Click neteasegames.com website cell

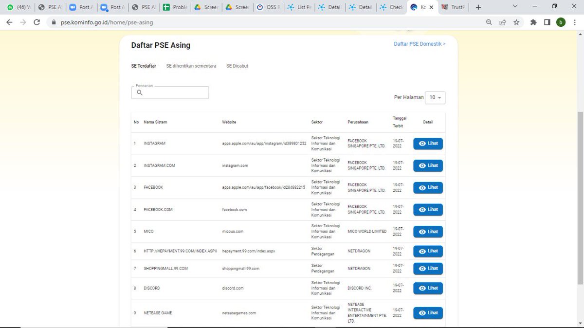click(x=239, y=313)
